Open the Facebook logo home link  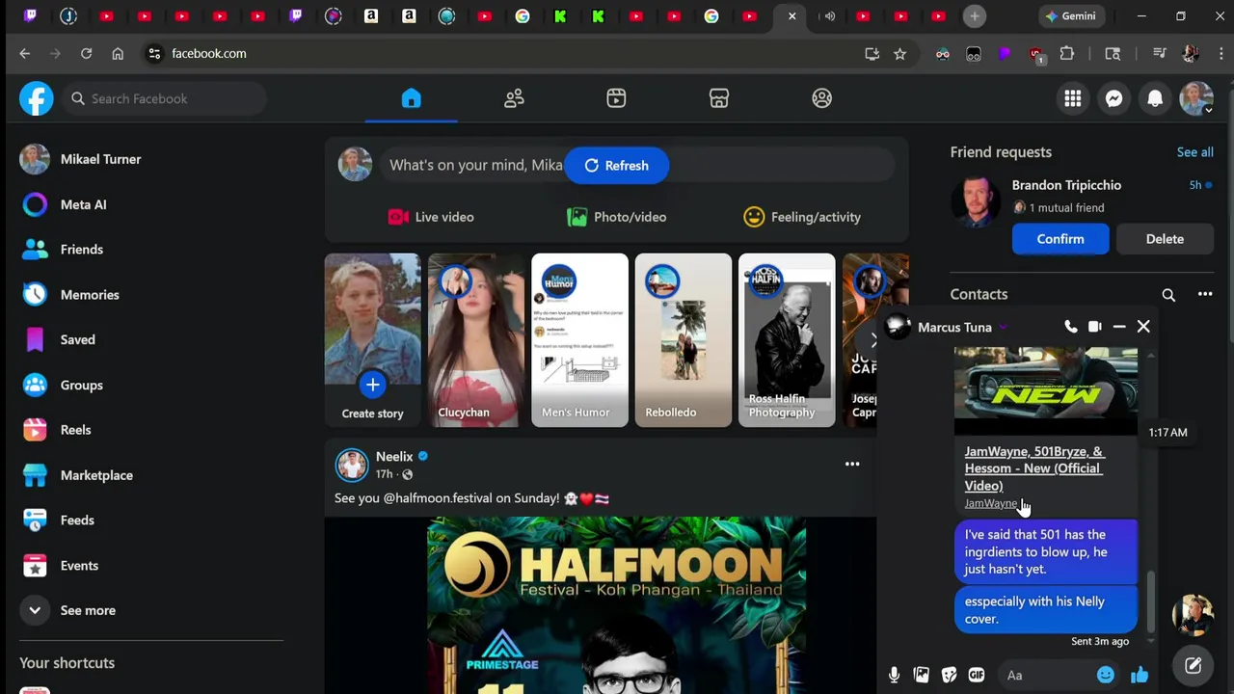pos(37,98)
